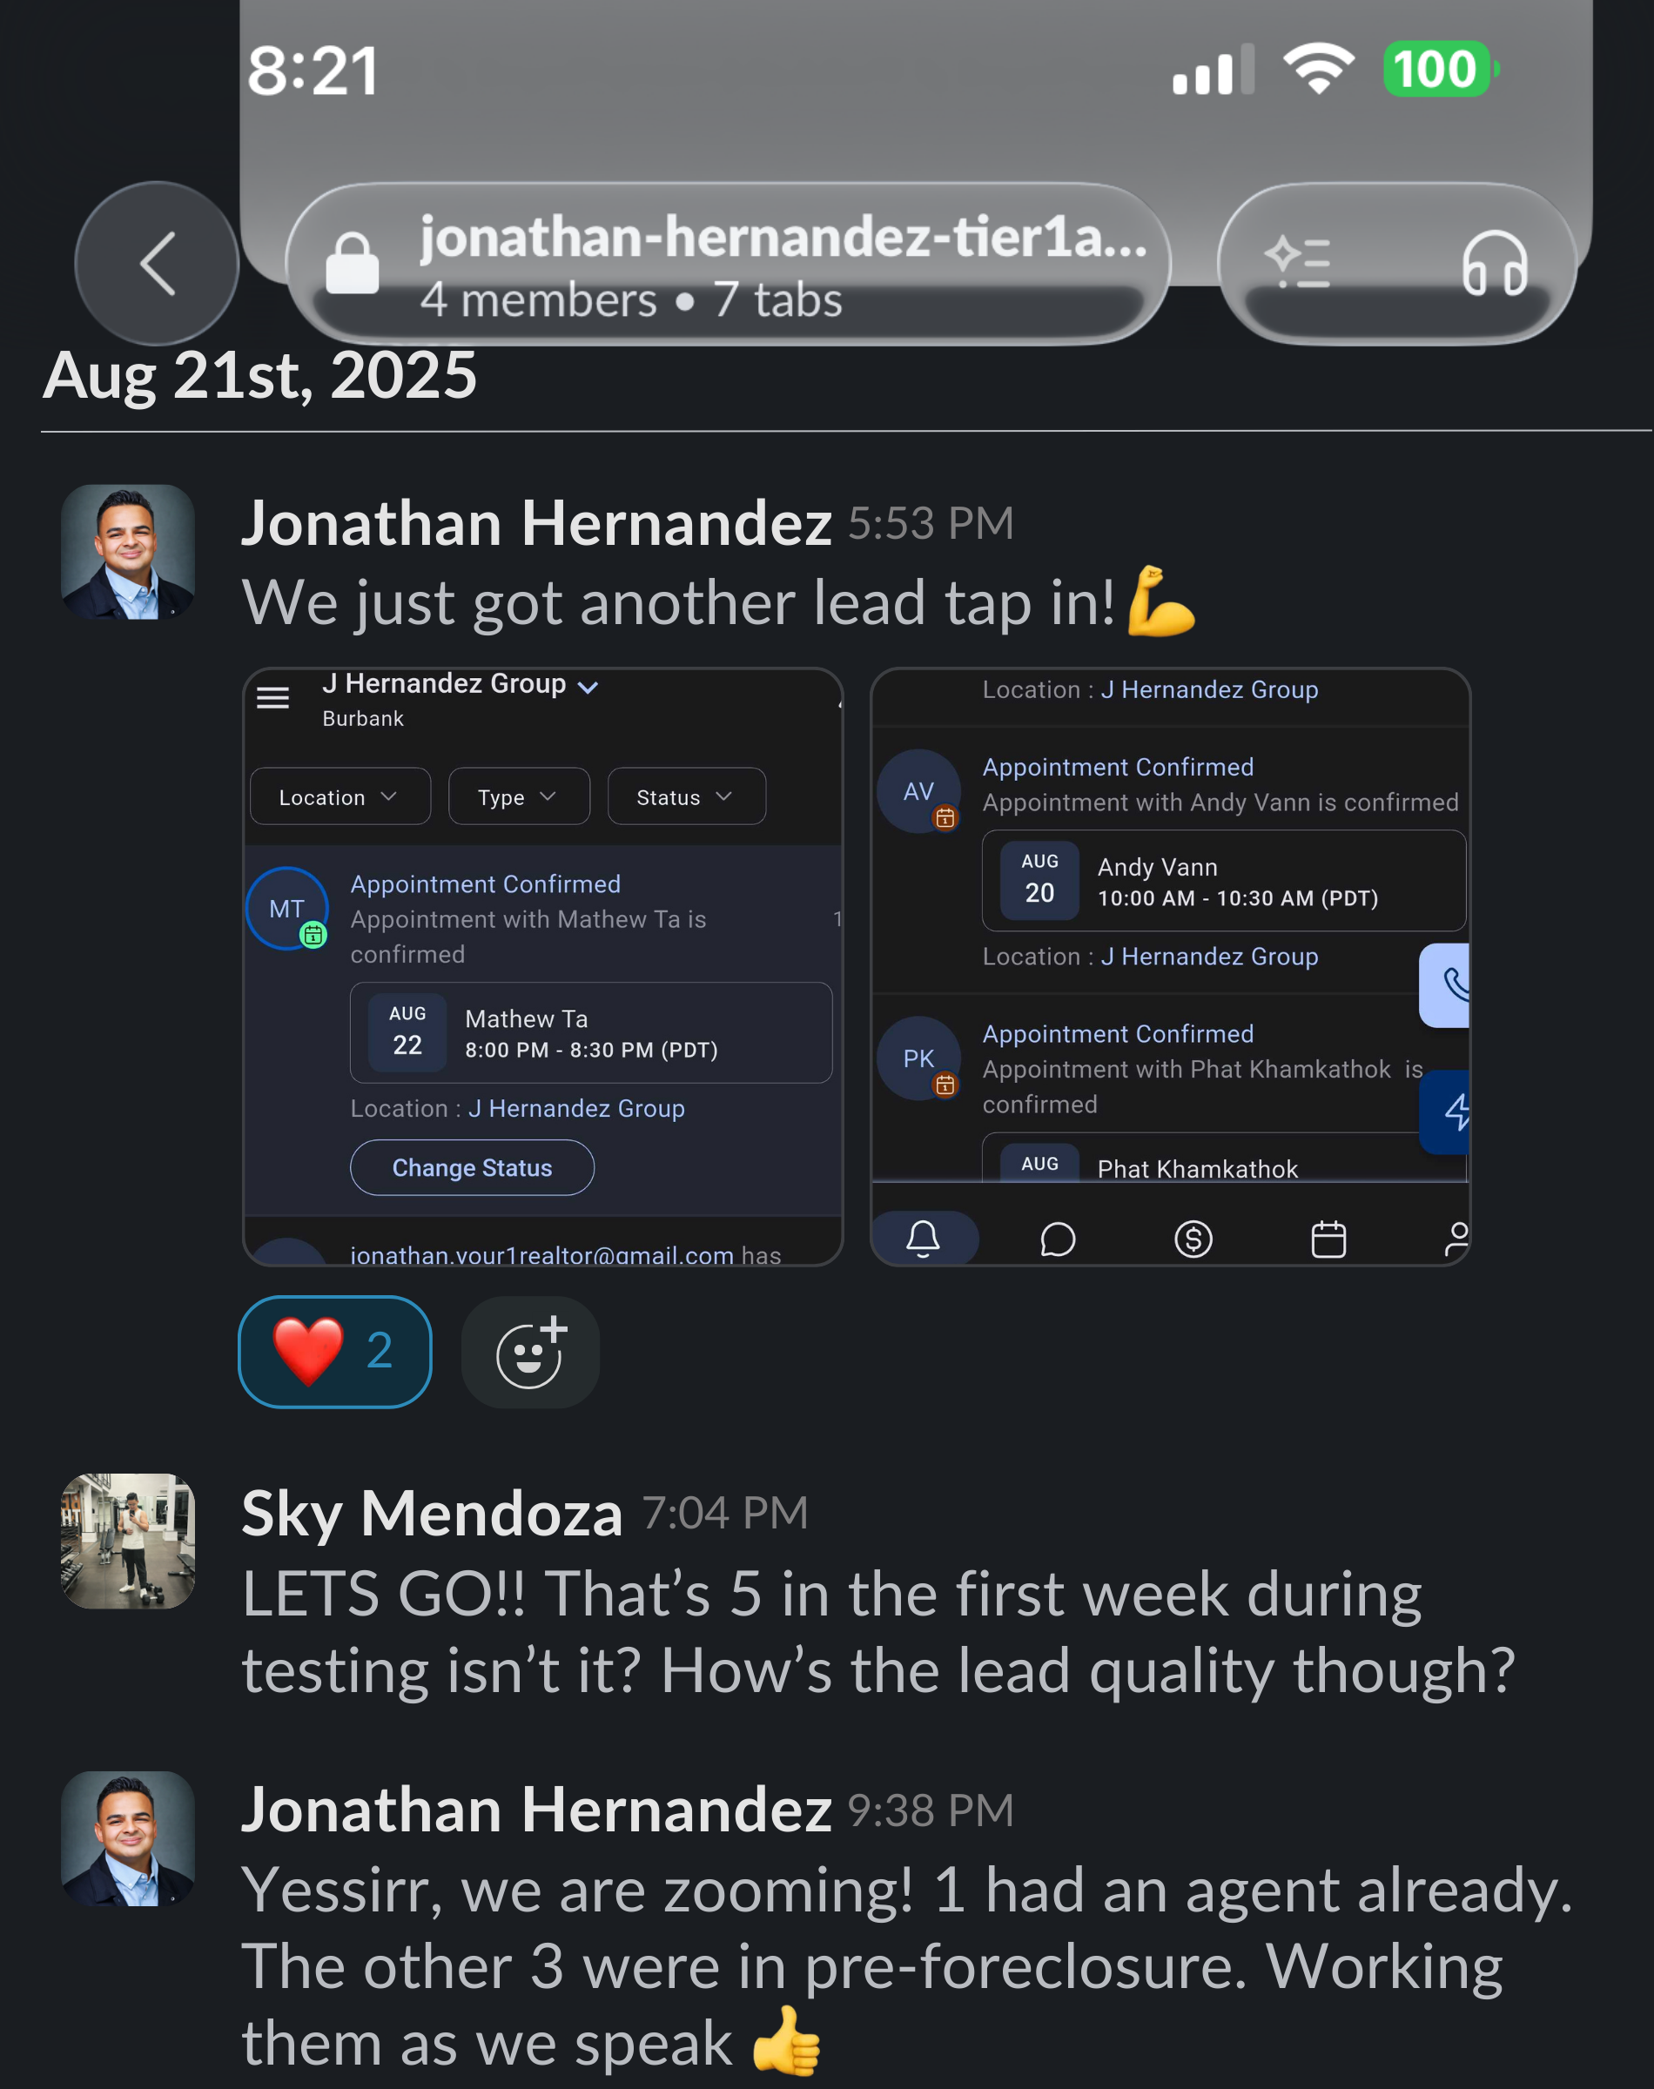Open Sky Mendoza's gym profile picture
The width and height of the screenshot is (1654, 2089).
[x=128, y=1542]
